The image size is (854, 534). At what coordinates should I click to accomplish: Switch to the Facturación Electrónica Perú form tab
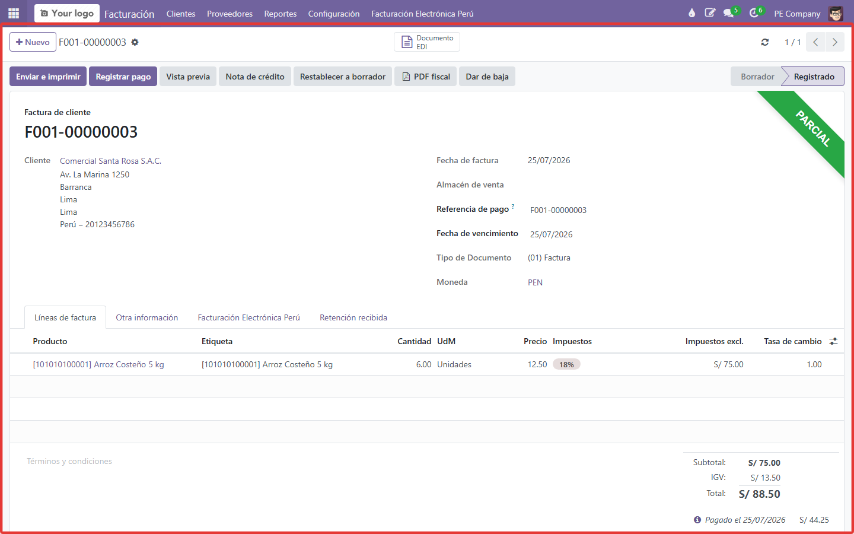point(249,317)
